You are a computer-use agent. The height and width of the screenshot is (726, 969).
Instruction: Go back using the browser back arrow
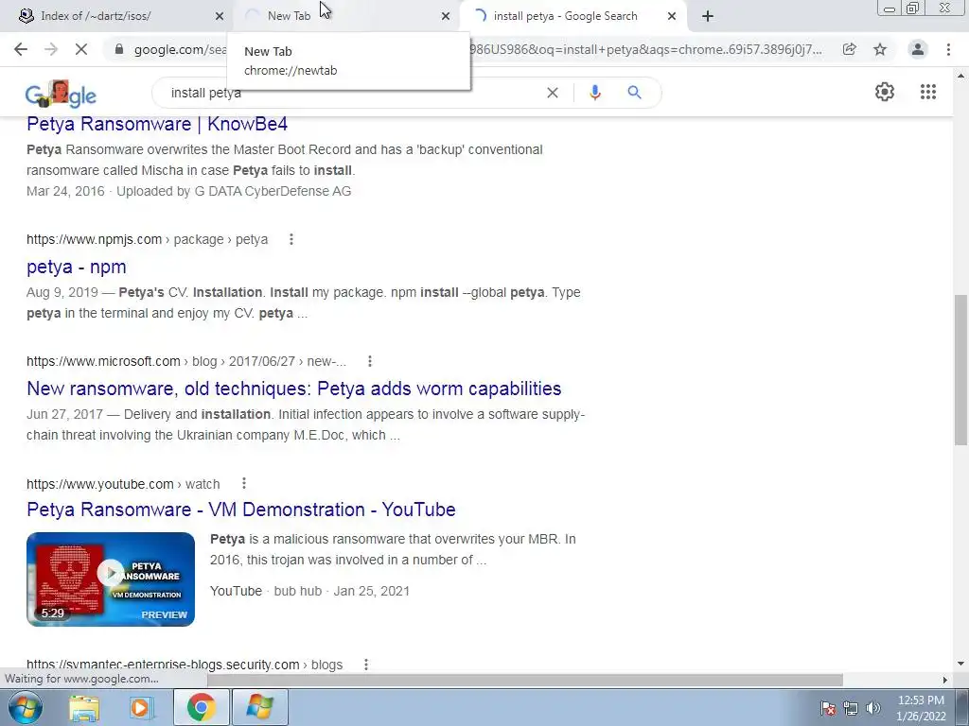point(21,49)
